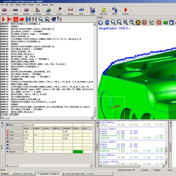This screenshot has height=176, width=176.
Task: Click the magnifier search icon in program toolbar
Action: (x=41, y=19)
